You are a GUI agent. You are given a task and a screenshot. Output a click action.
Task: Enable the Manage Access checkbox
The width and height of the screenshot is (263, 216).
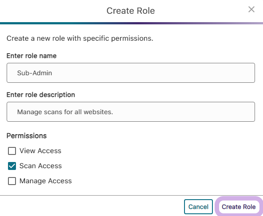coord(12,181)
